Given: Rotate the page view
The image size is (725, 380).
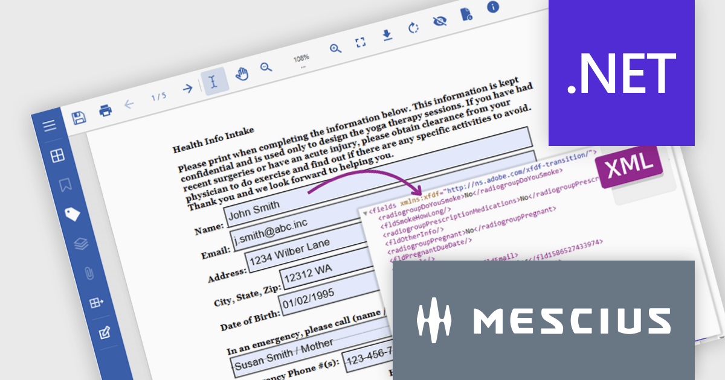Looking at the screenshot, I should pyautogui.click(x=413, y=27).
